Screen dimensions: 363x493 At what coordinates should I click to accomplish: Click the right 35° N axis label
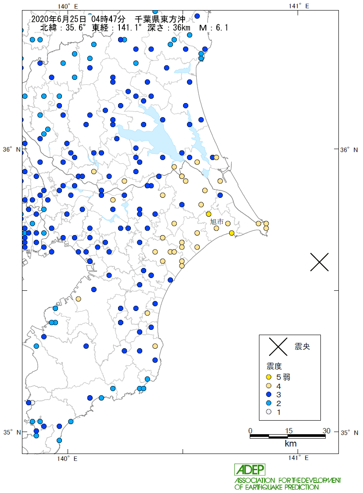coord(349,432)
